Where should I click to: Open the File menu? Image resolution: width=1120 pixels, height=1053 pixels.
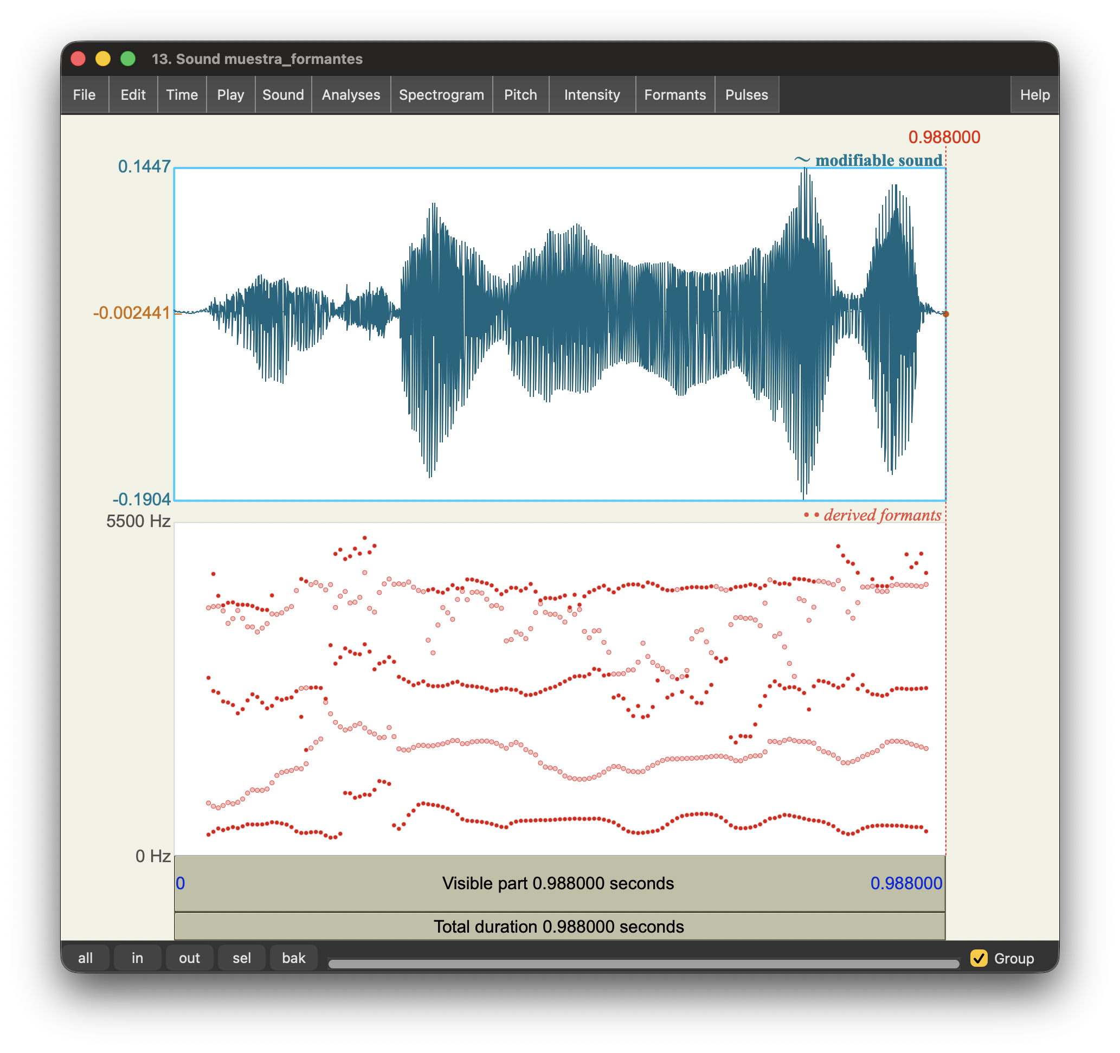tap(85, 95)
